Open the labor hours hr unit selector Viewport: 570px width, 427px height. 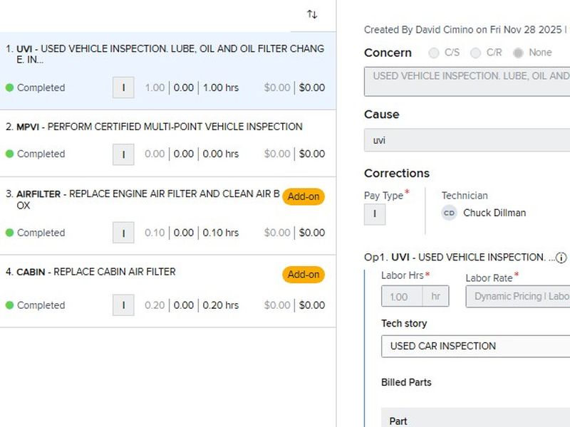click(435, 297)
